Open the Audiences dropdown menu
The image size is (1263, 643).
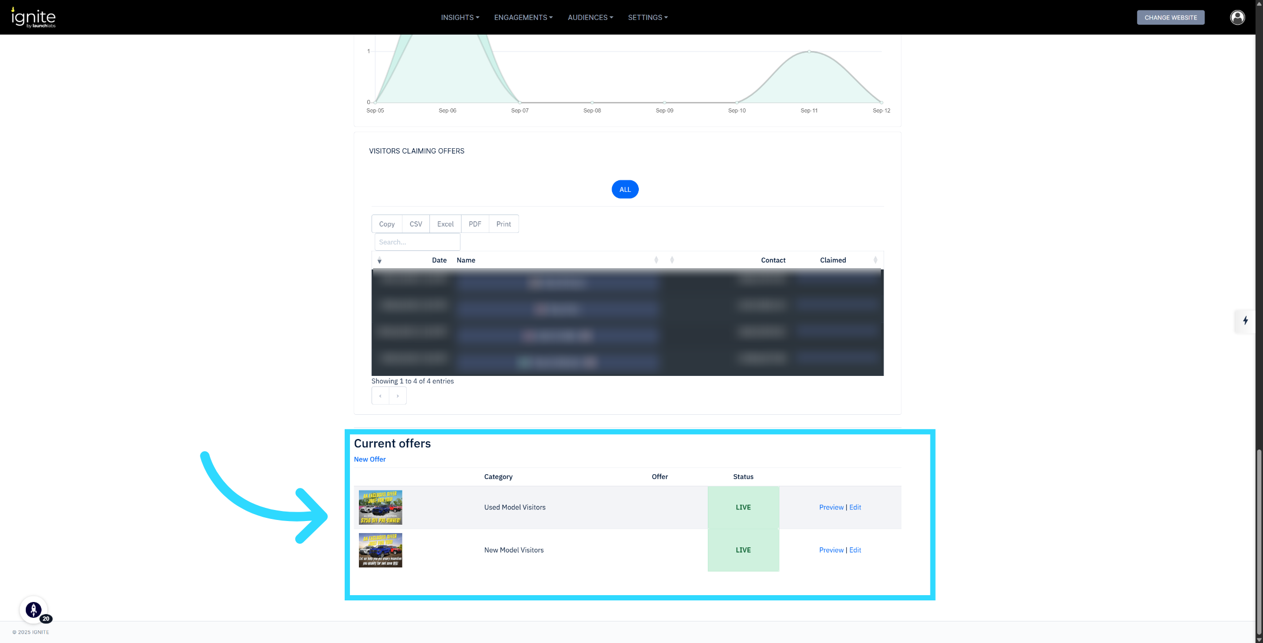tap(590, 17)
